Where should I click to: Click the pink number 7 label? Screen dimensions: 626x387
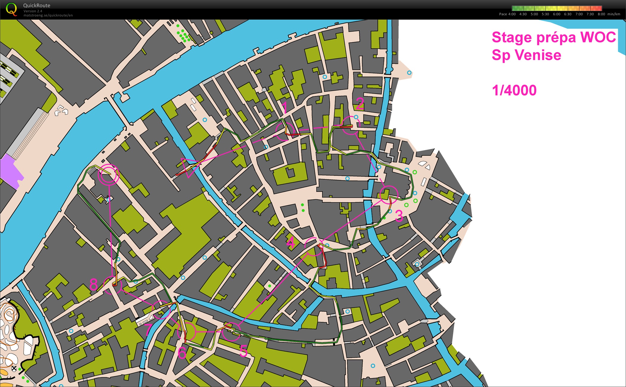pyautogui.click(x=149, y=329)
